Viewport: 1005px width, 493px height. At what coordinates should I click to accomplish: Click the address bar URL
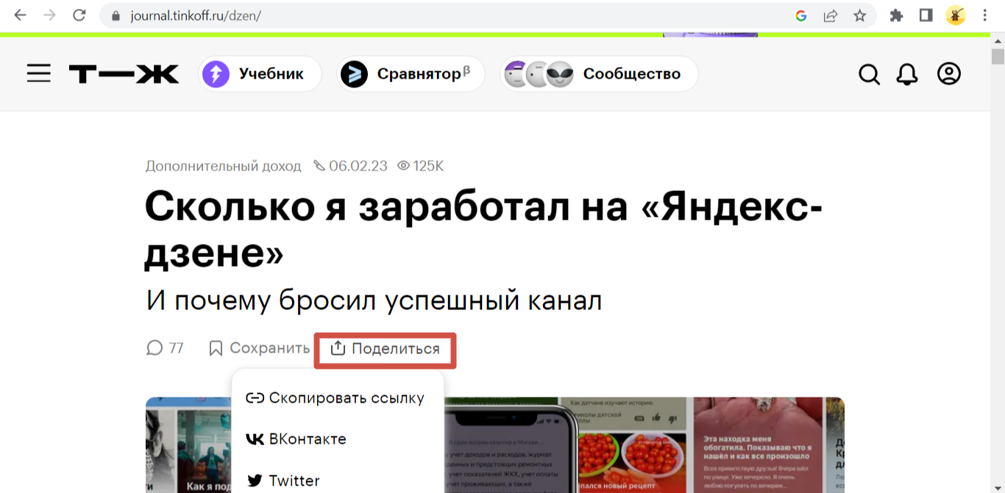(196, 15)
